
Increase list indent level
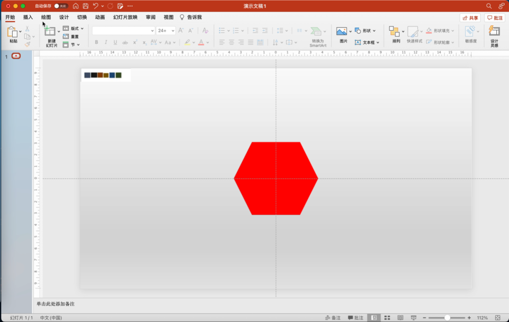click(x=265, y=31)
